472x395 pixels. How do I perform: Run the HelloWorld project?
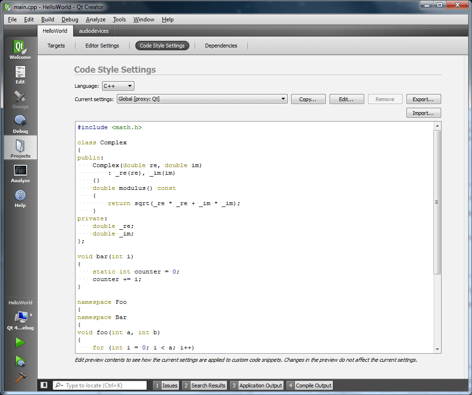coord(19,342)
